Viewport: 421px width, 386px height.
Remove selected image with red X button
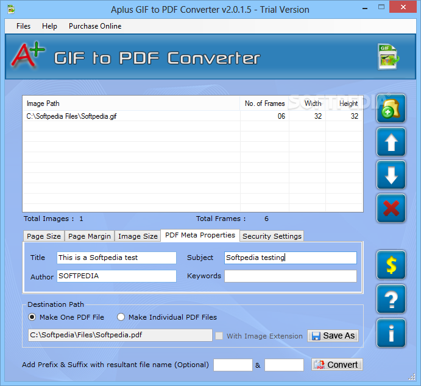391,208
